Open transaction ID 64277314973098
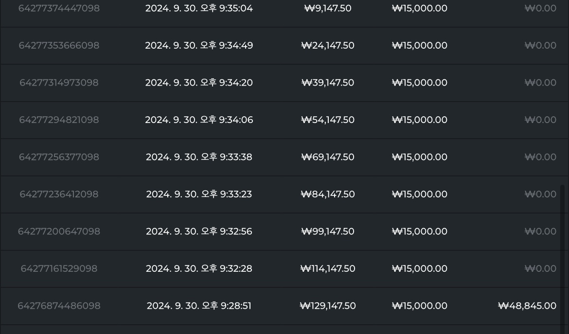569x334 pixels. point(59,83)
